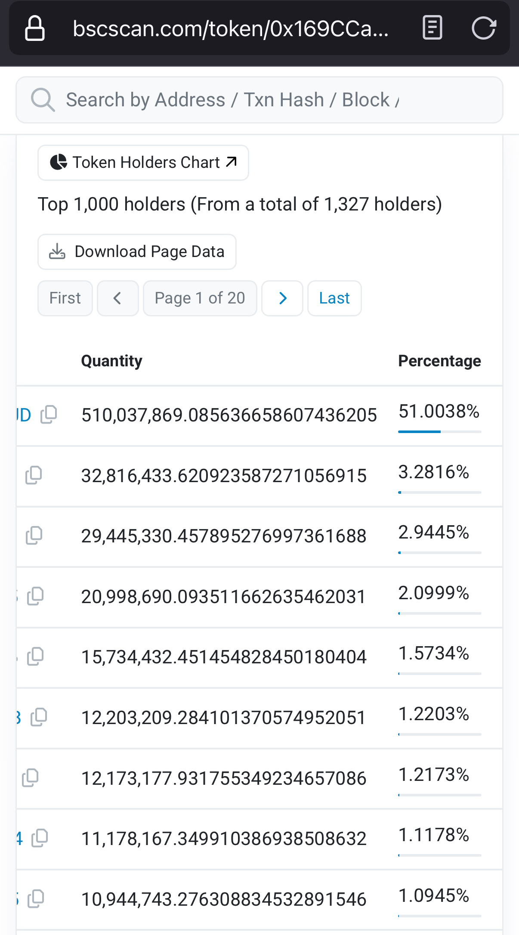Image resolution: width=519 pixels, height=935 pixels.
Task: Go to next page of holders
Action: 282,298
